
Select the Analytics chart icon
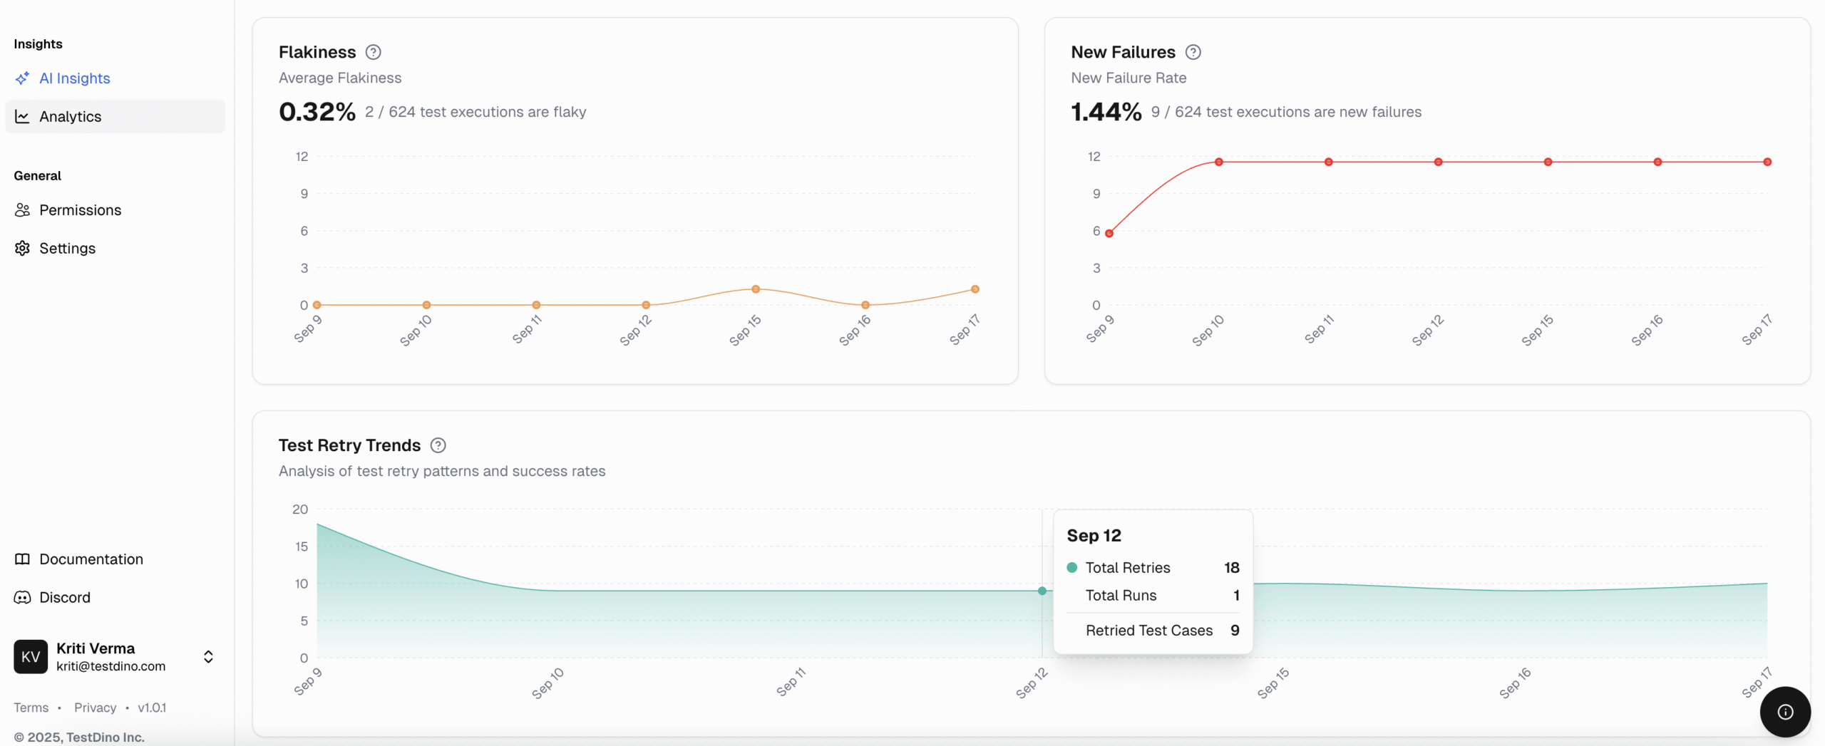pyautogui.click(x=22, y=116)
